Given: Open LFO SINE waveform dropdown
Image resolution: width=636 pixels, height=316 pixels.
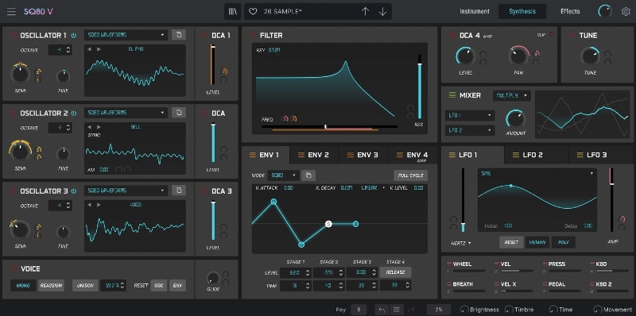Looking at the screenshot, I should 537,173.
